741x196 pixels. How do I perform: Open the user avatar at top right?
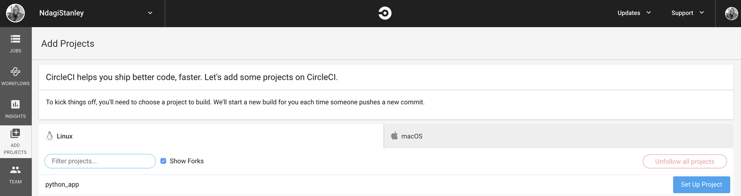click(x=731, y=13)
